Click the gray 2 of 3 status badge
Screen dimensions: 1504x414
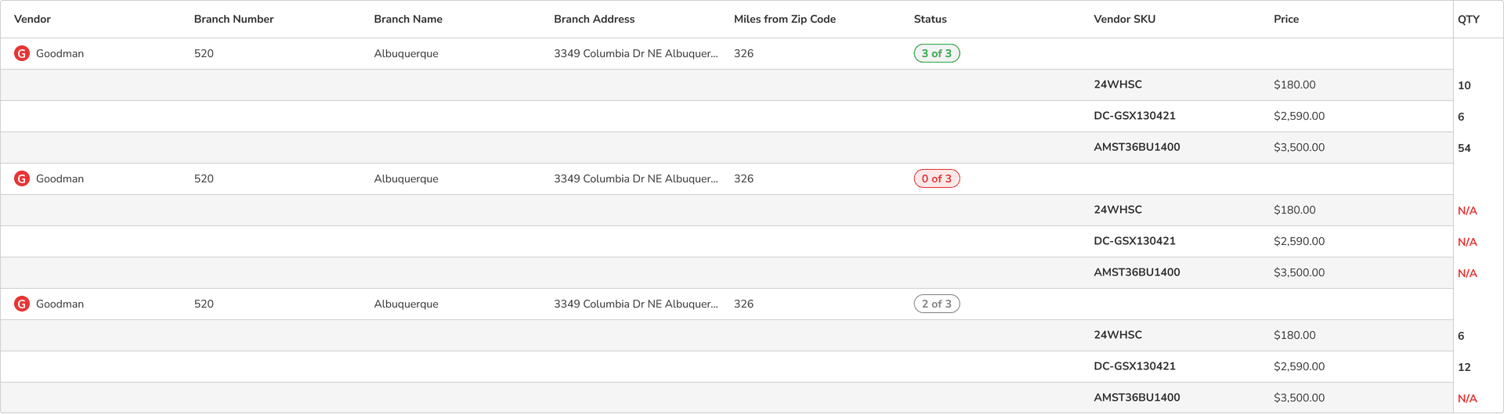tap(936, 304)
